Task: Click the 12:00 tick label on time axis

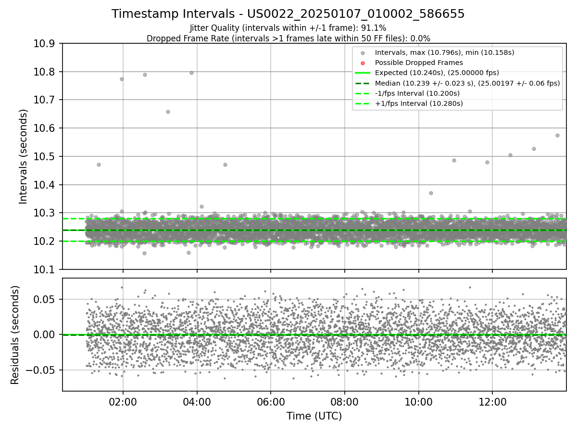Action: (x=492, y=400)
